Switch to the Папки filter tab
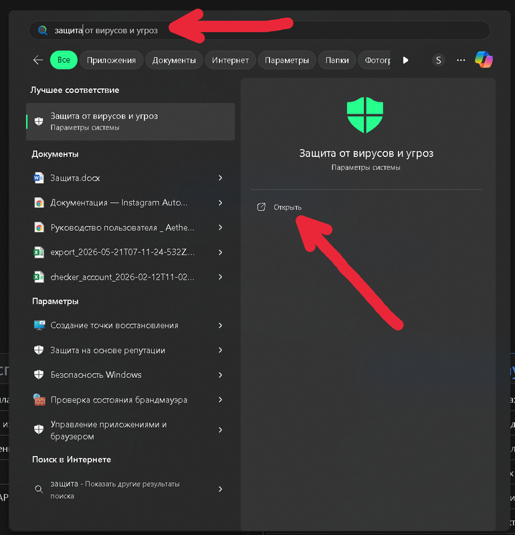515x535 pixels. pyautogui.click(x=337, y=60)
